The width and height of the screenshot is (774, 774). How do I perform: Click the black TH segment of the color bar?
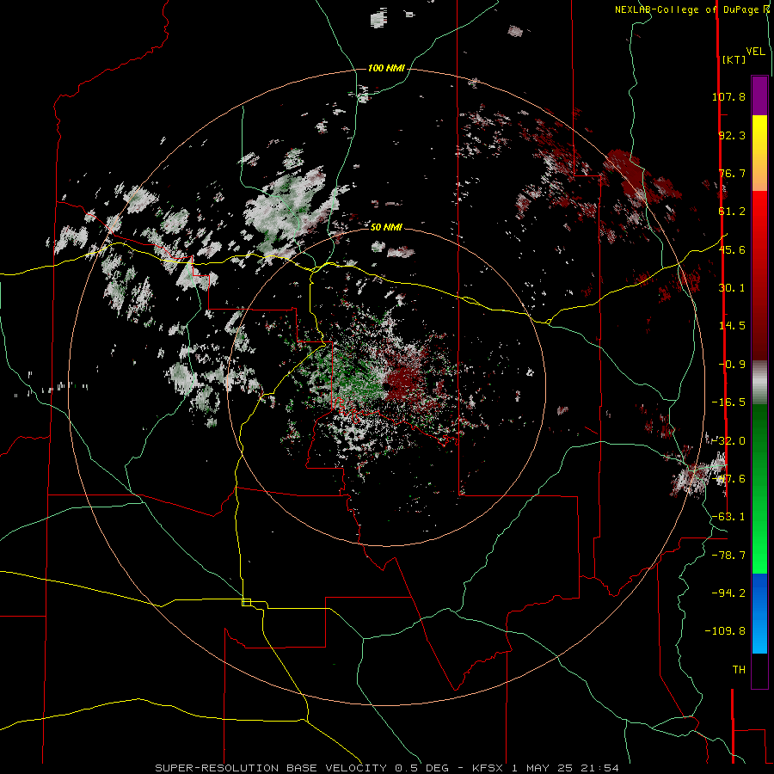(759, 670)
